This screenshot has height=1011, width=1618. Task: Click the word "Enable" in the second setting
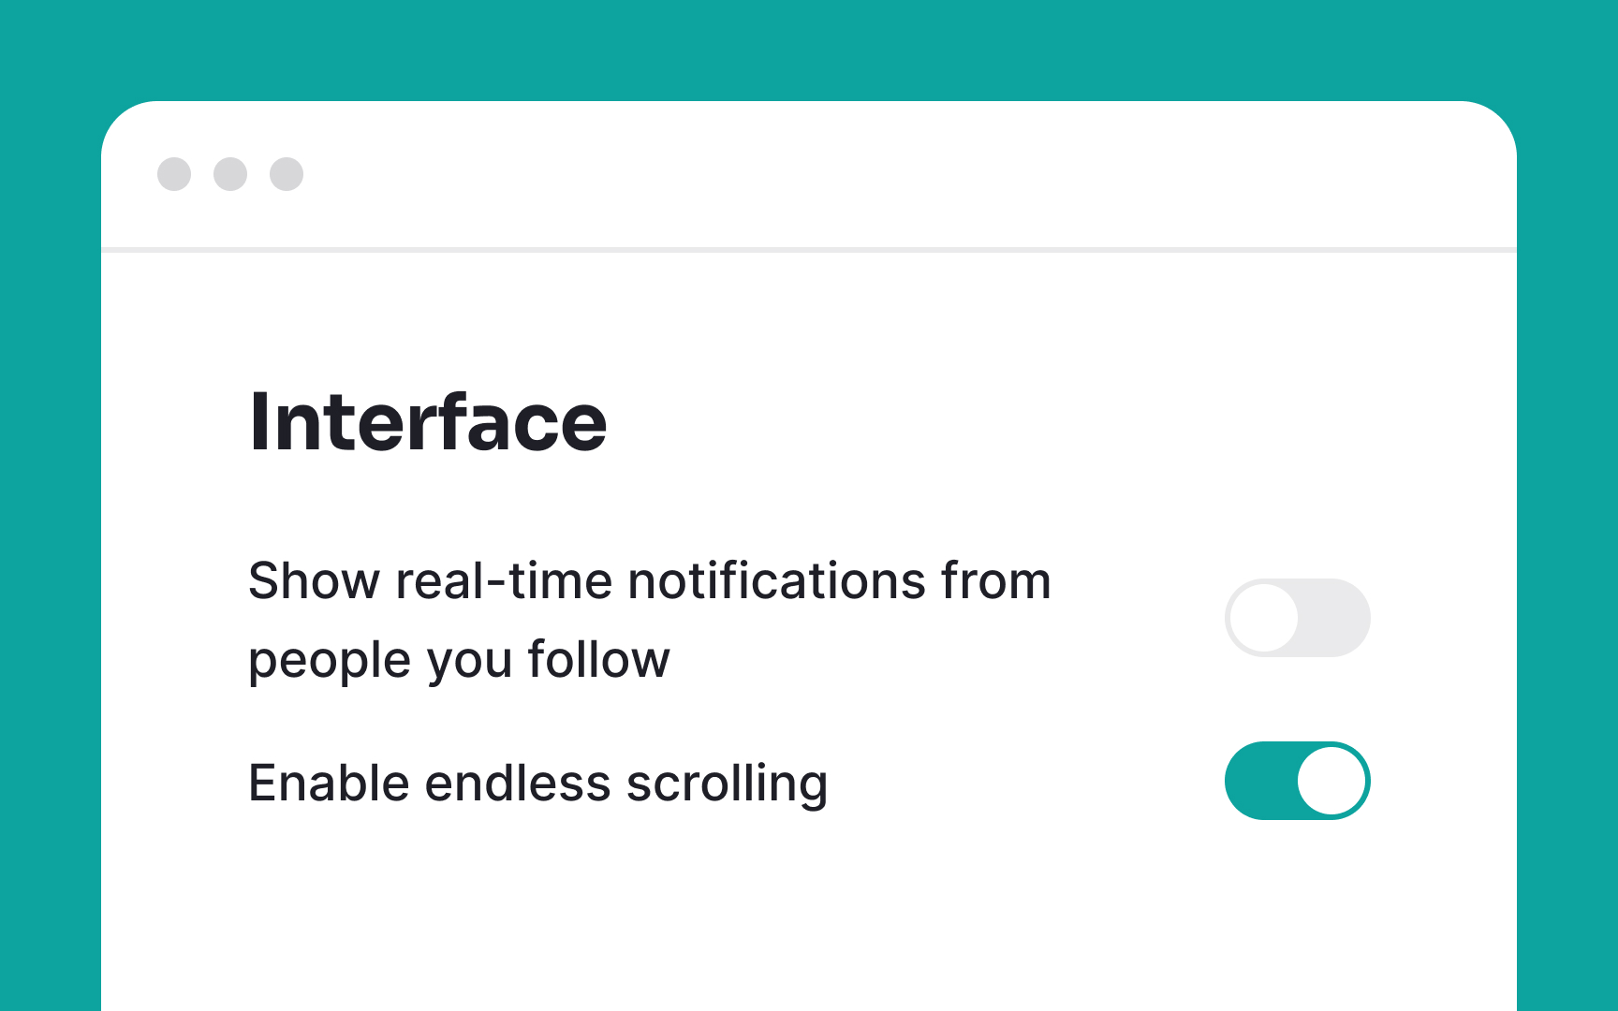click(x=330, y=783)
